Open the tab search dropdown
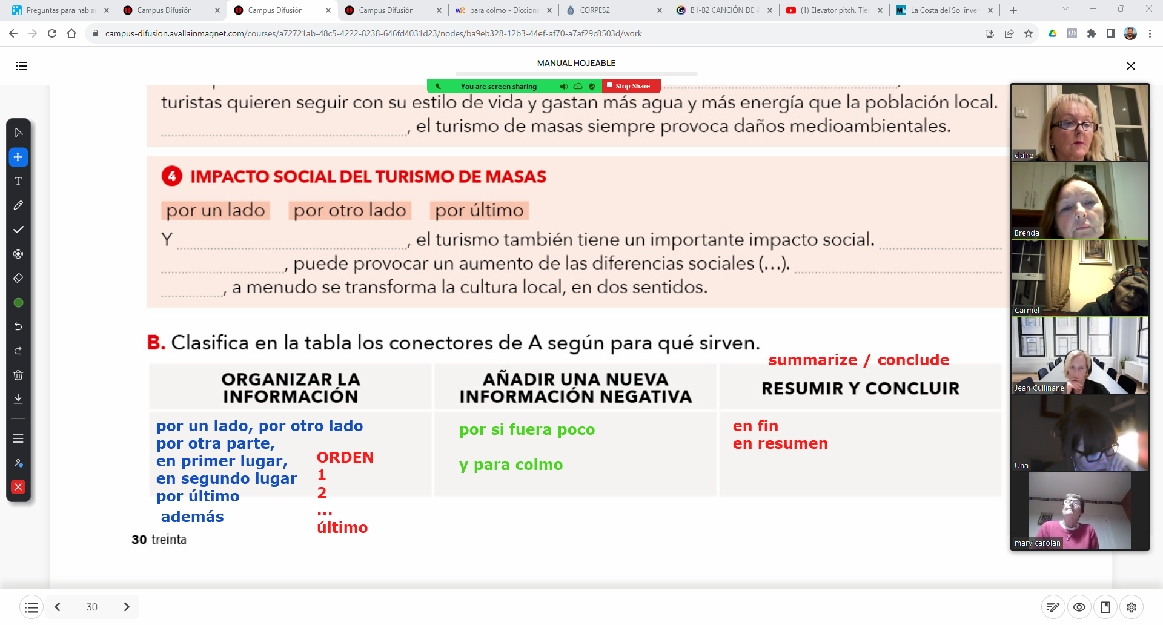The height and width of the screenshot is (625, 1163). point(1065,9)
